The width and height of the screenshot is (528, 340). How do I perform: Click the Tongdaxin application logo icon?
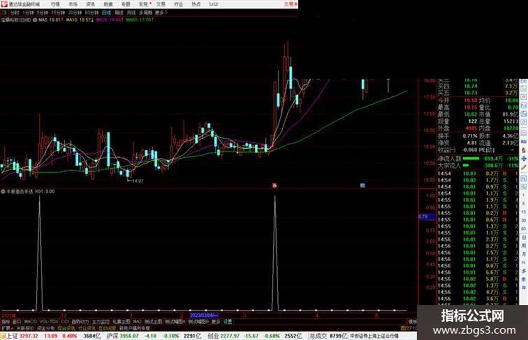pyautogui.click(x=4, y=4)
